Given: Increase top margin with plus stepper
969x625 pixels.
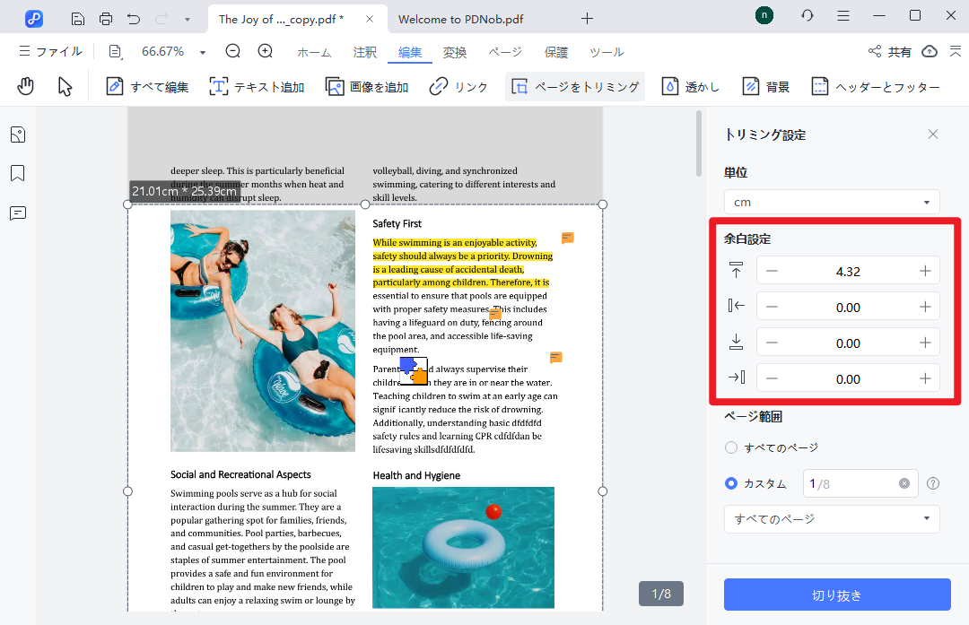Looking at the screenshot, I should (x=925, y=271).
